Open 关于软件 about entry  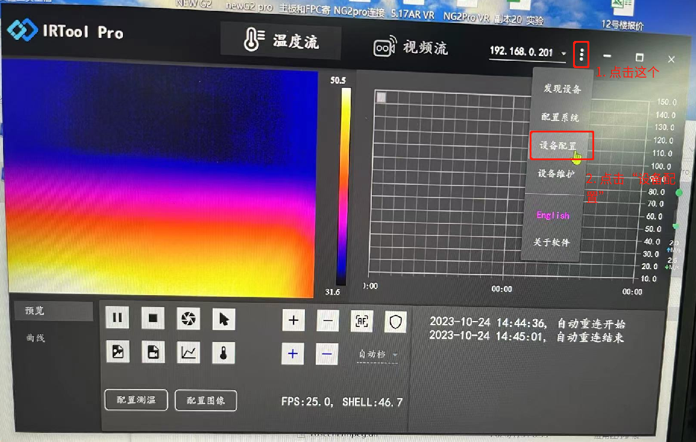point(551,242)
